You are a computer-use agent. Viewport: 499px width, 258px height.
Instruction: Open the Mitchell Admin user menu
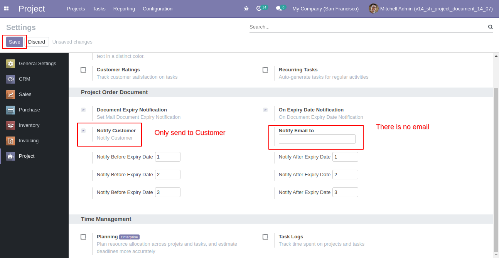(431, 8)
